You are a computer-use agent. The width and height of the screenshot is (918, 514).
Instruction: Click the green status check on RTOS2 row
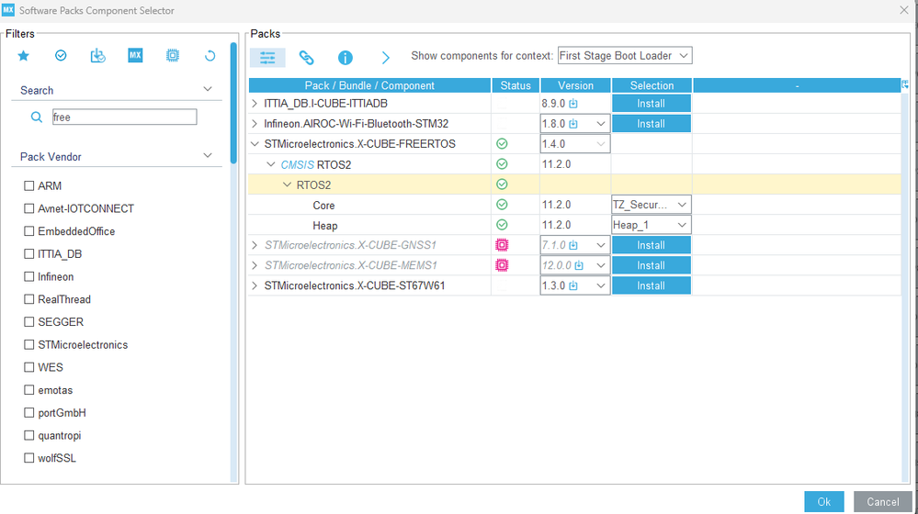tap(502, 184)
